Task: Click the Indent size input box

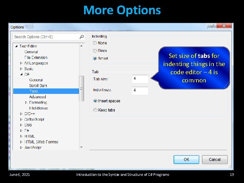Action: (x=140, y=91)
